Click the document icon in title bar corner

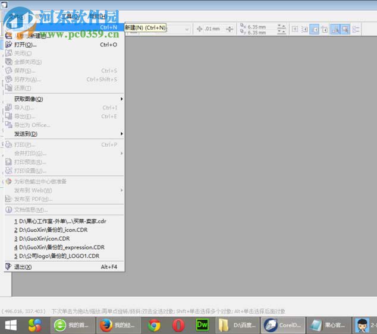click(x=4, y=4)
